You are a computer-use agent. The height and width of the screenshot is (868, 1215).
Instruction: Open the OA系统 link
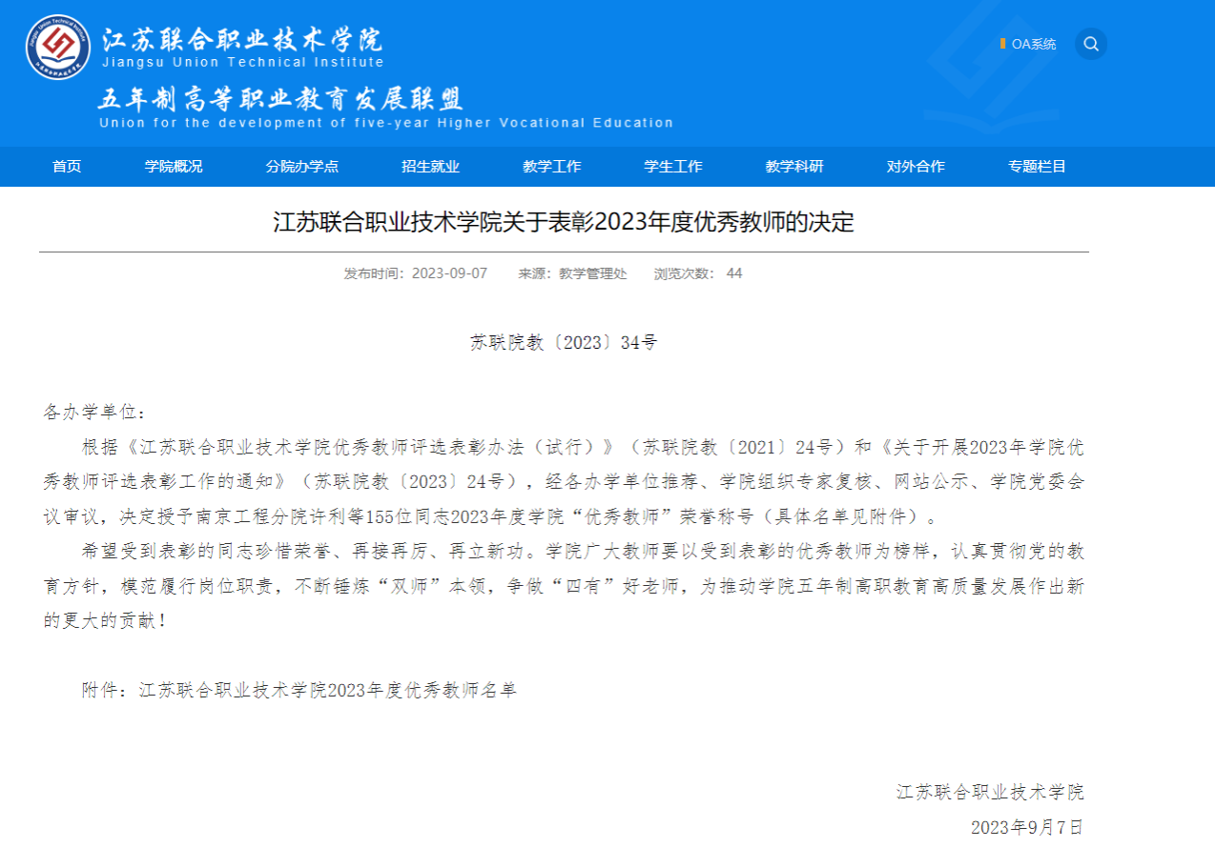(x=1033, y=44)
